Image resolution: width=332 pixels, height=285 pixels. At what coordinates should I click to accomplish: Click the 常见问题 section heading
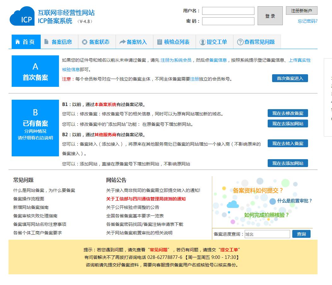[x=23, y=180]
